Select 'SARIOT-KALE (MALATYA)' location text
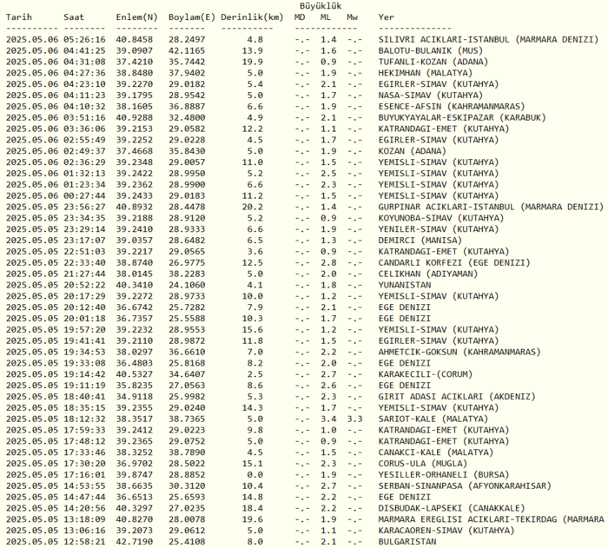Viewport: 608px width, 548px height. (433, 419)
